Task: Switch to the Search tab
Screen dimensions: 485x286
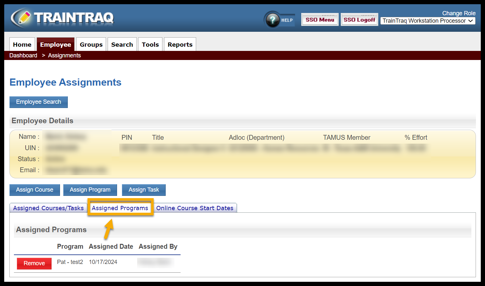Action: [122, 44]
